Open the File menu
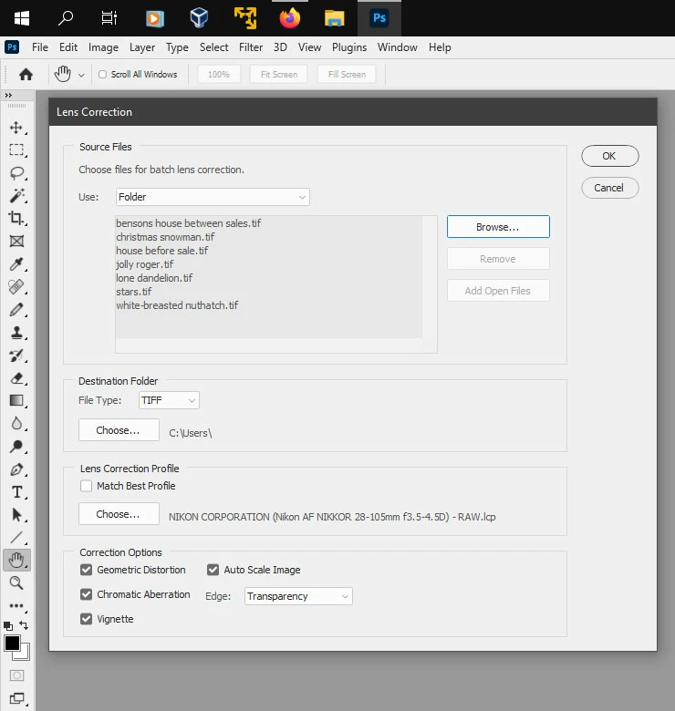The image size is (675, 711). 40,47
